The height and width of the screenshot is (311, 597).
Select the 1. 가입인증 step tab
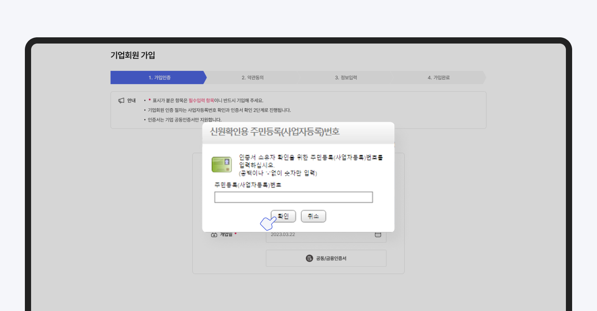pos(159,78)
